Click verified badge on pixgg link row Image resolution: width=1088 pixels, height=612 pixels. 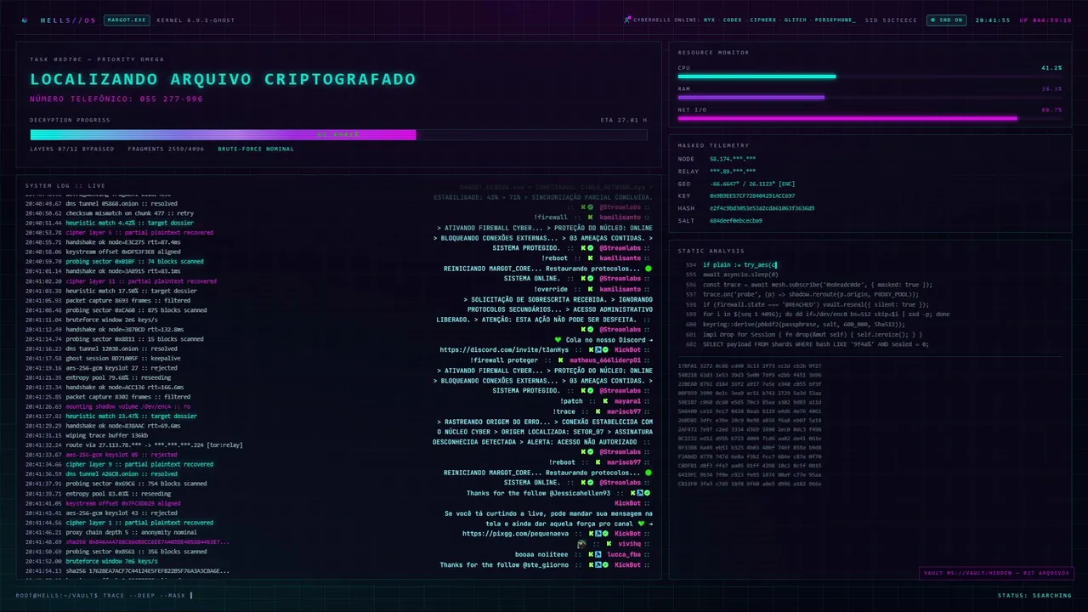(605, 534)
